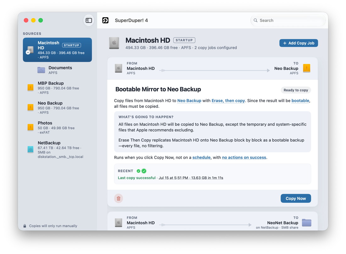Select the Photos volume in sidebar
Viewport: 346px width, 254px height.
57,127
